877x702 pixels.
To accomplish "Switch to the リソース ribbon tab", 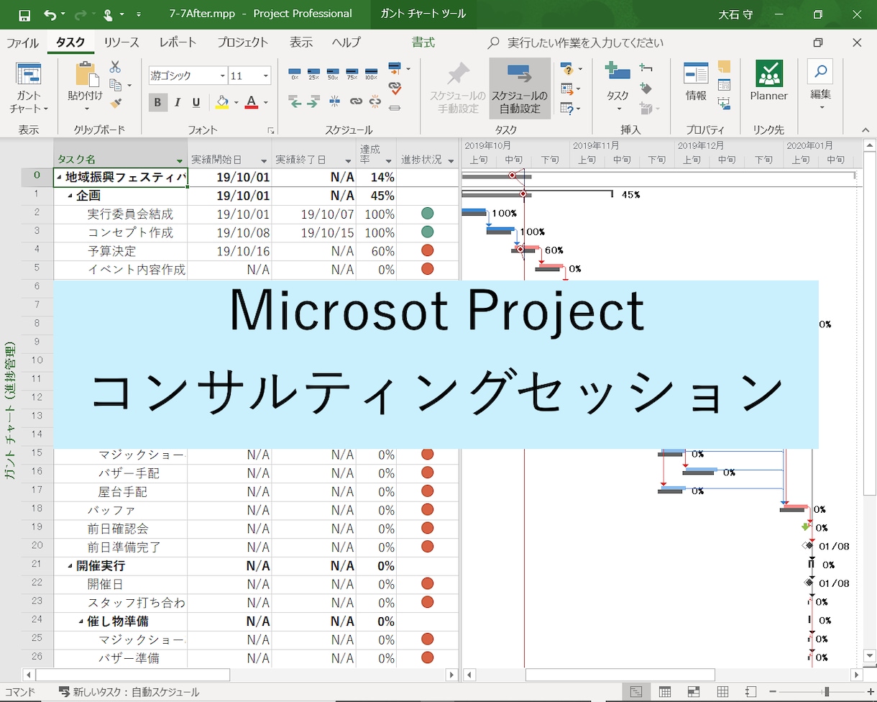I will (x=121, y=42).
